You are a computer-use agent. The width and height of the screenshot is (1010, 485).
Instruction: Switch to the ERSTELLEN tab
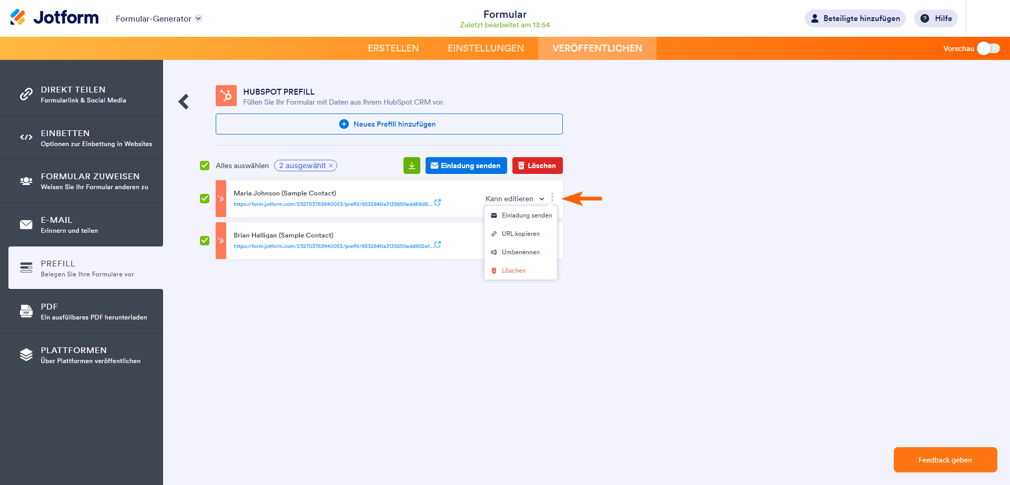(x=393, y=48)
